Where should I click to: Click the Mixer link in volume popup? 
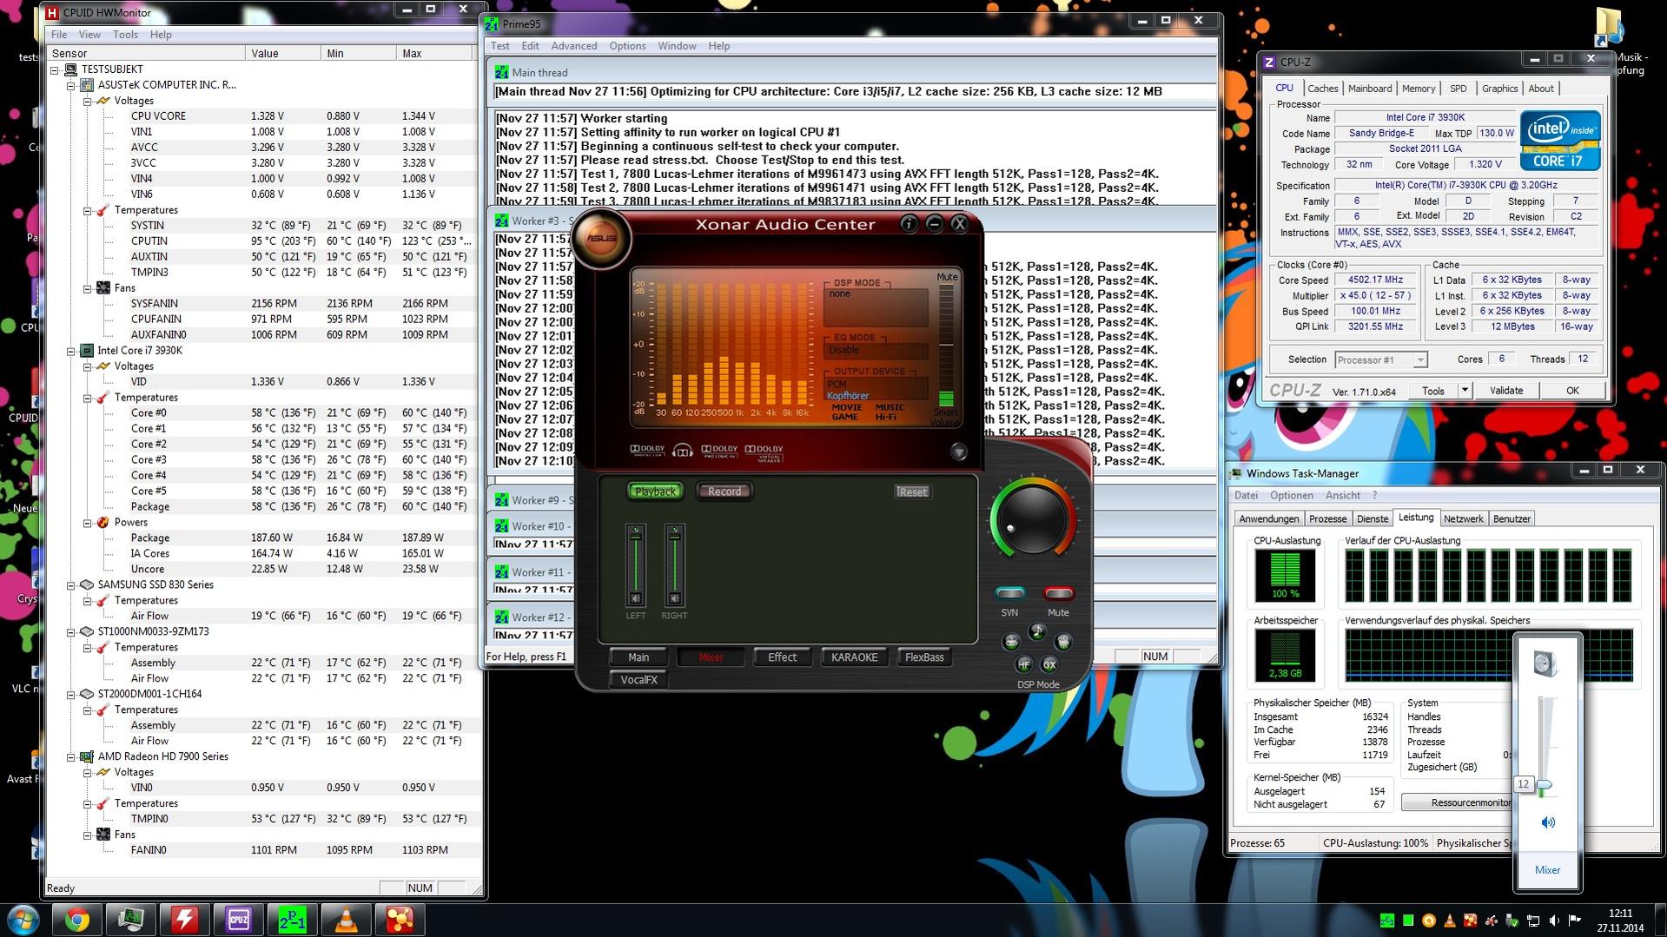pos(1547,870)
